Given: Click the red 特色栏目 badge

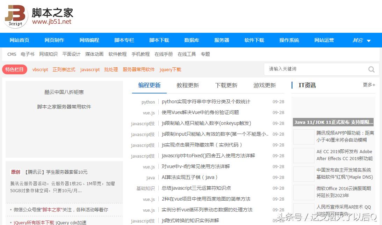Looking at the screenshot, I should point(15,69).
